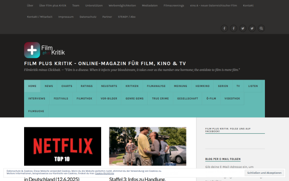Screen dimensions: 289x181
Task: Open Filmscreenings in the top menu
Action: click(174, 5)
